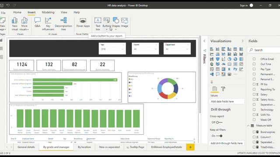Expand the Filters pane
The height and width of the screenshot is (157, 280).
pyautogui.click(x=204, y=41)
